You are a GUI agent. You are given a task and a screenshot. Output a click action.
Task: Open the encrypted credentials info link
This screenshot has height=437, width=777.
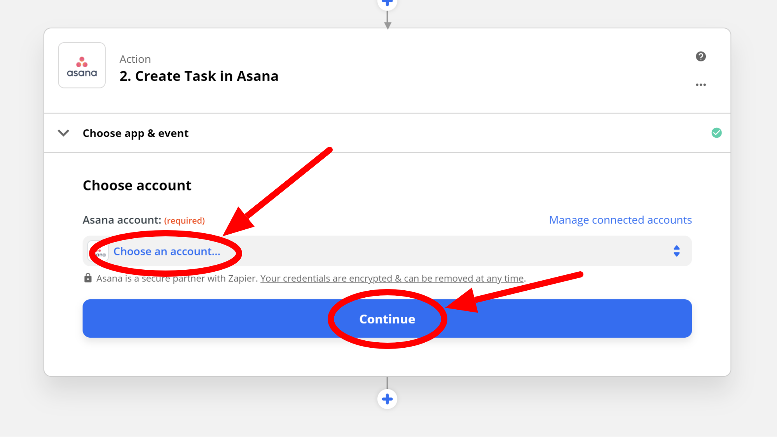392,278
